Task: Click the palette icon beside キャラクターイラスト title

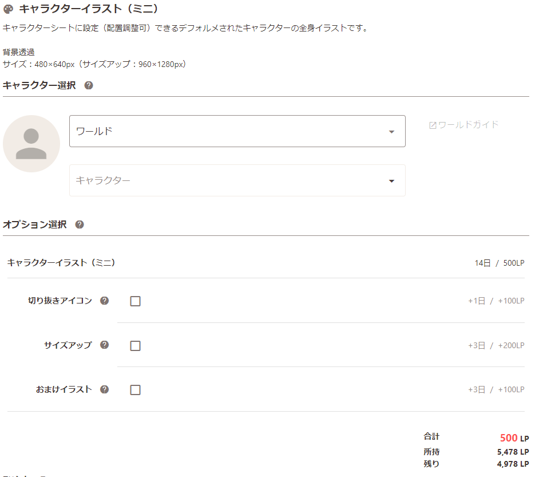Action: (x=8, y=9)
